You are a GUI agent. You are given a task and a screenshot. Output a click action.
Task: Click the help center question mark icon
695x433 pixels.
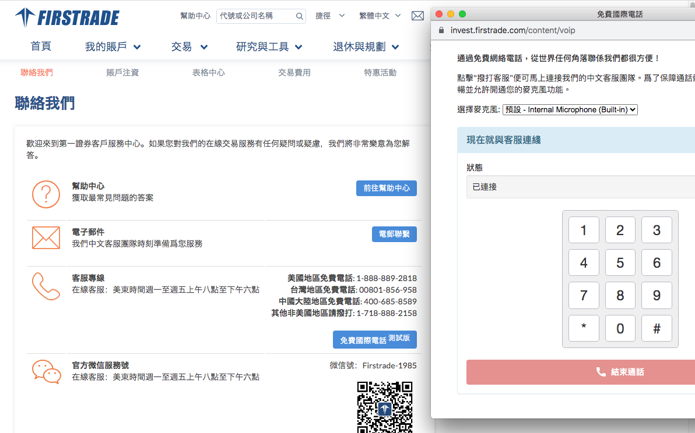click(46, 194)
